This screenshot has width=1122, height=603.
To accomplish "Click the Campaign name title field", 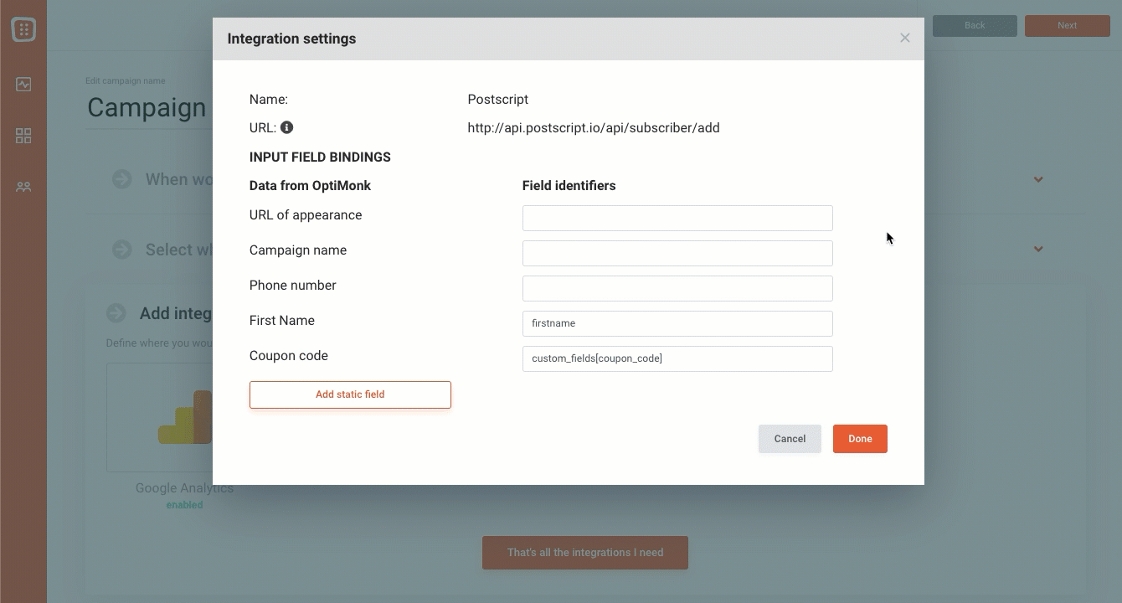I will (148, 108).
